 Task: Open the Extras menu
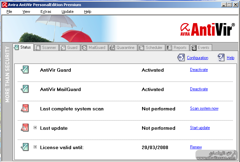pyautogui.click(x=46, y=12)
